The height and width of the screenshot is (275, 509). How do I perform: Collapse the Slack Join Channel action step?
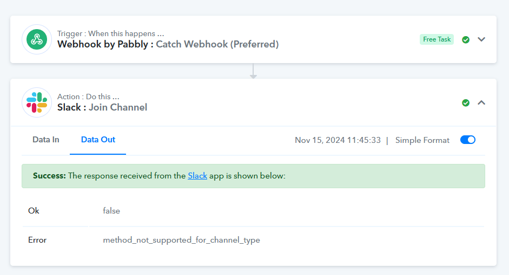coord(481,102)
